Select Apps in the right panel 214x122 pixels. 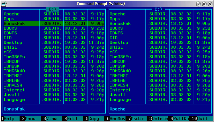click(115, 19)
